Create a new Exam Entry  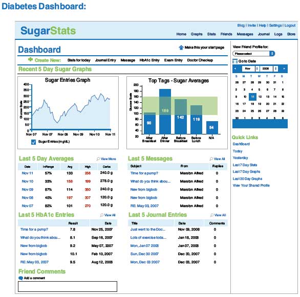tap(173, 60)
